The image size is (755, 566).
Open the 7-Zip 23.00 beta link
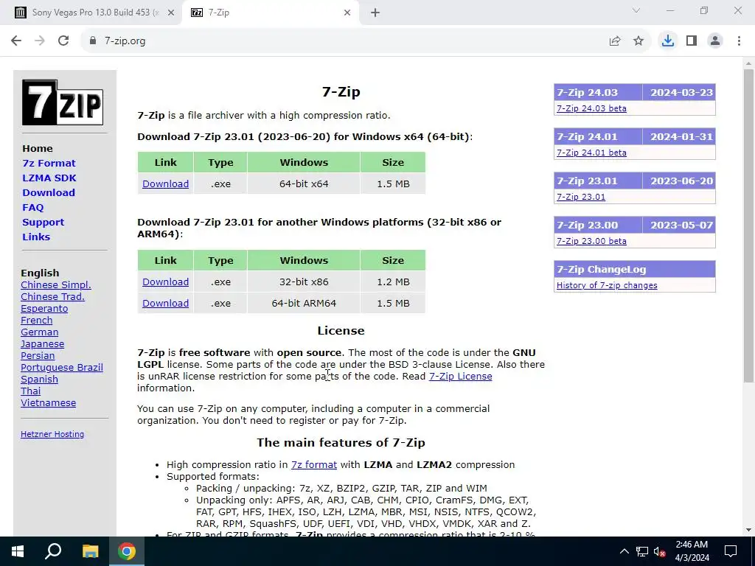[x=591, y=241]
